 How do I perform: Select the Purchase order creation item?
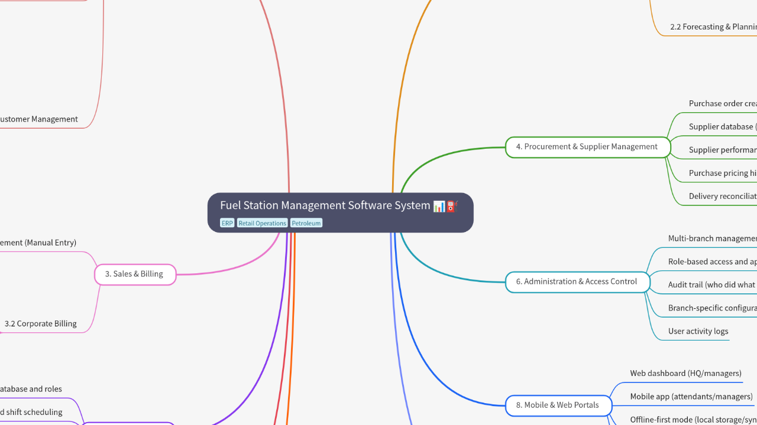pos(722,103)
